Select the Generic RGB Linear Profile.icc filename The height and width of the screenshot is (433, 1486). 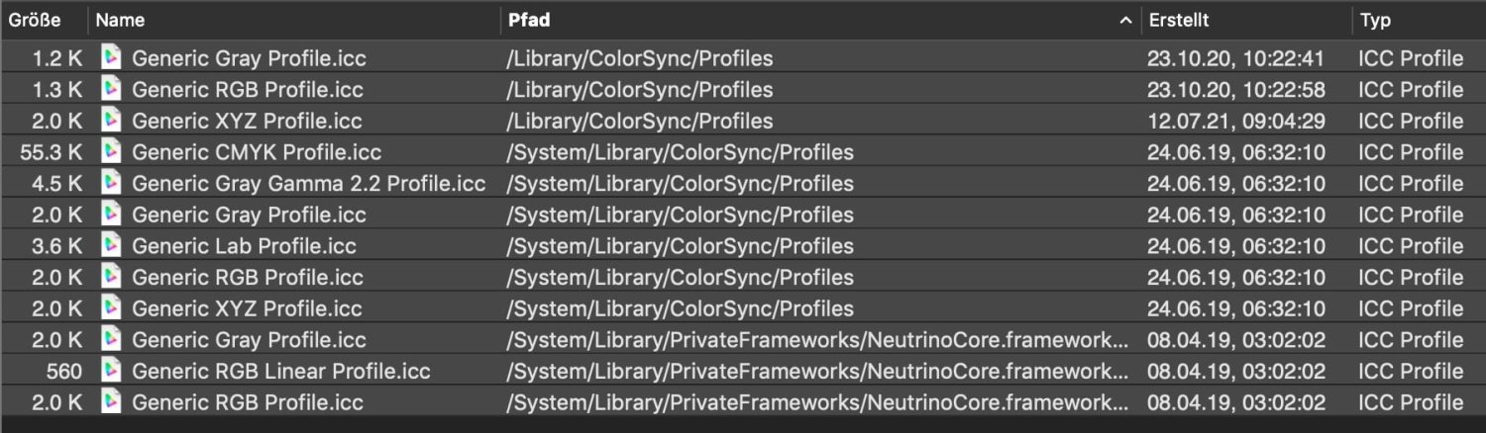280,372
